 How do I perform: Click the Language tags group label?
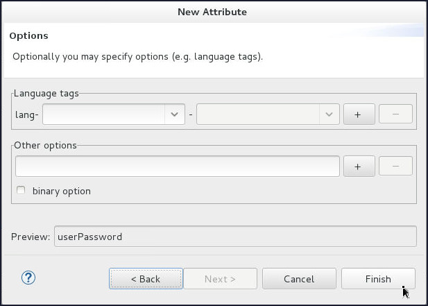point(46,94)
